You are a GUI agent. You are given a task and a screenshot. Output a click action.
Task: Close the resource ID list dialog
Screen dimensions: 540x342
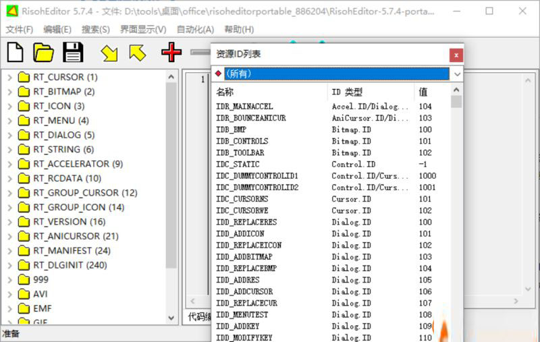456,55
